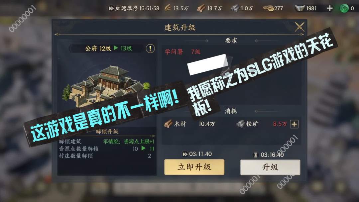The image size is (359, 202).
Task: Tap the silver ingot icon near 1981
Action: (x=300, y=8)
